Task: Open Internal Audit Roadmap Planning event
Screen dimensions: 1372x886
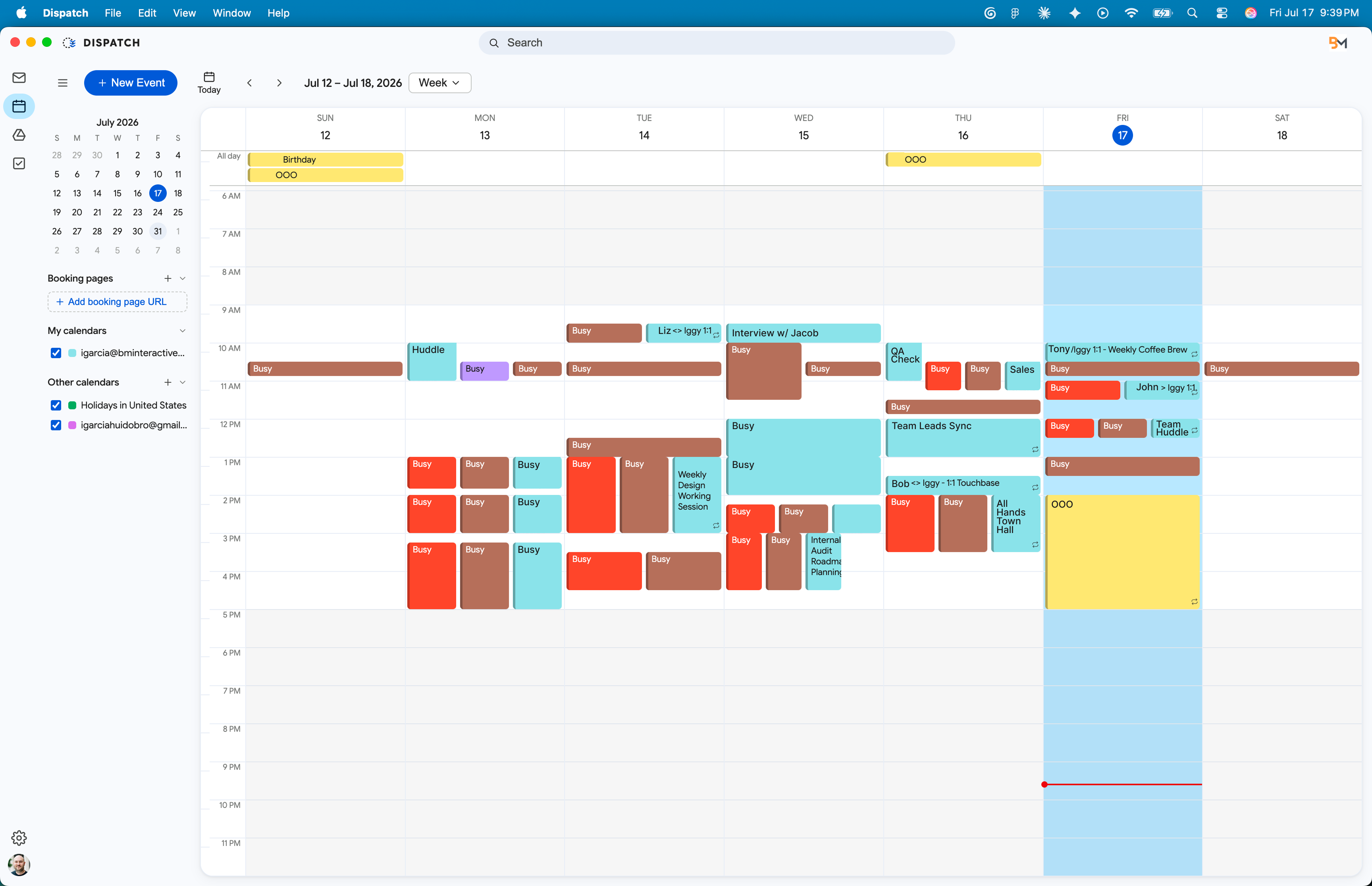Action: pos(823,561)
